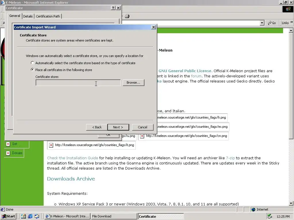Open the GNU General Public License link
This screenshot has width=294, height=220.
[x=185, y=71]
